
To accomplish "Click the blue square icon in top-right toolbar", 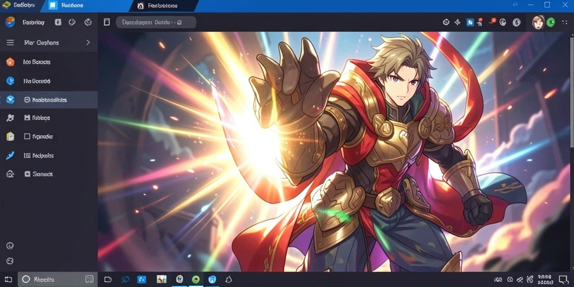I will click(470, 22).
